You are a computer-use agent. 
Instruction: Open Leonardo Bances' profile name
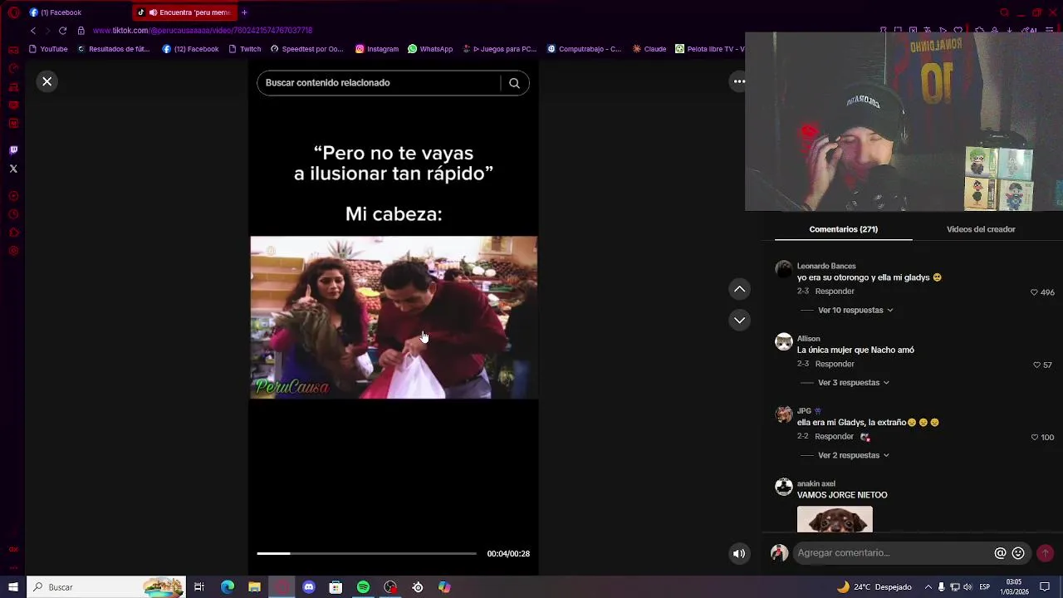826,266
